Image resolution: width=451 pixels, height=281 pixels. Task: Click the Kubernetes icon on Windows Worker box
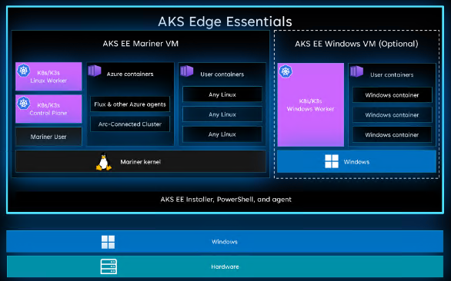[x=286, y=71]
